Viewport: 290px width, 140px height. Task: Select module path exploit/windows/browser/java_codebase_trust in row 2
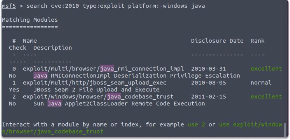click(98, 97)
